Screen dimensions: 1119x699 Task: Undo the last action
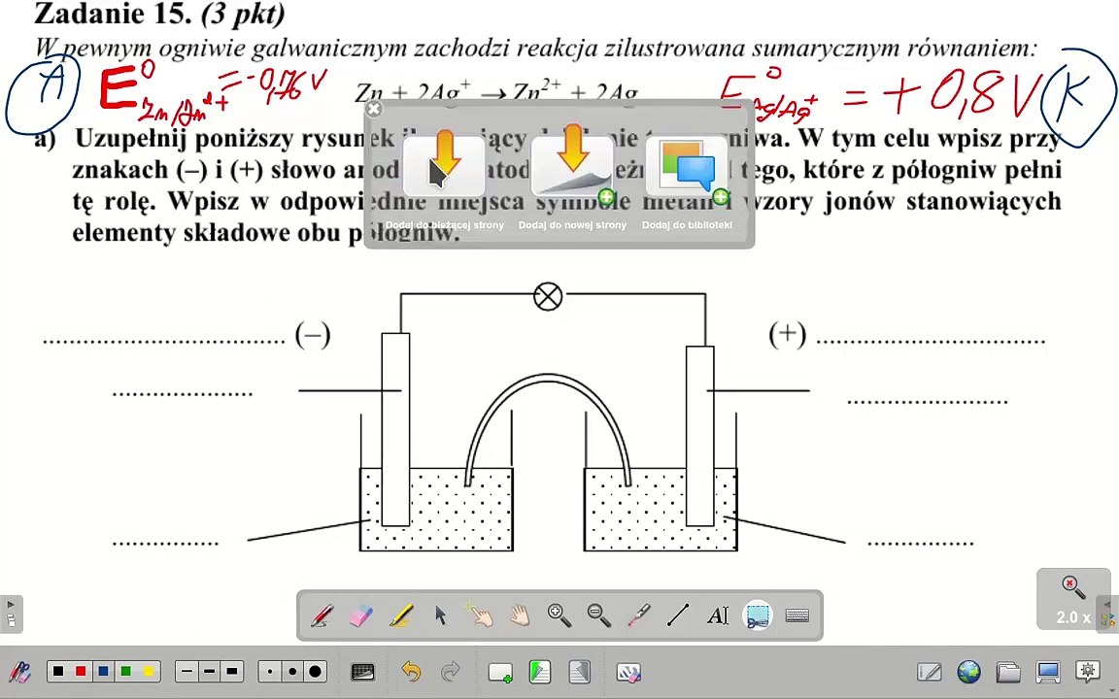click(x=411, y=671)
